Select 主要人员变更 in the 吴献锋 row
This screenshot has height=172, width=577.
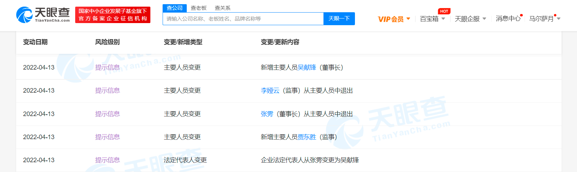(182, 67)
